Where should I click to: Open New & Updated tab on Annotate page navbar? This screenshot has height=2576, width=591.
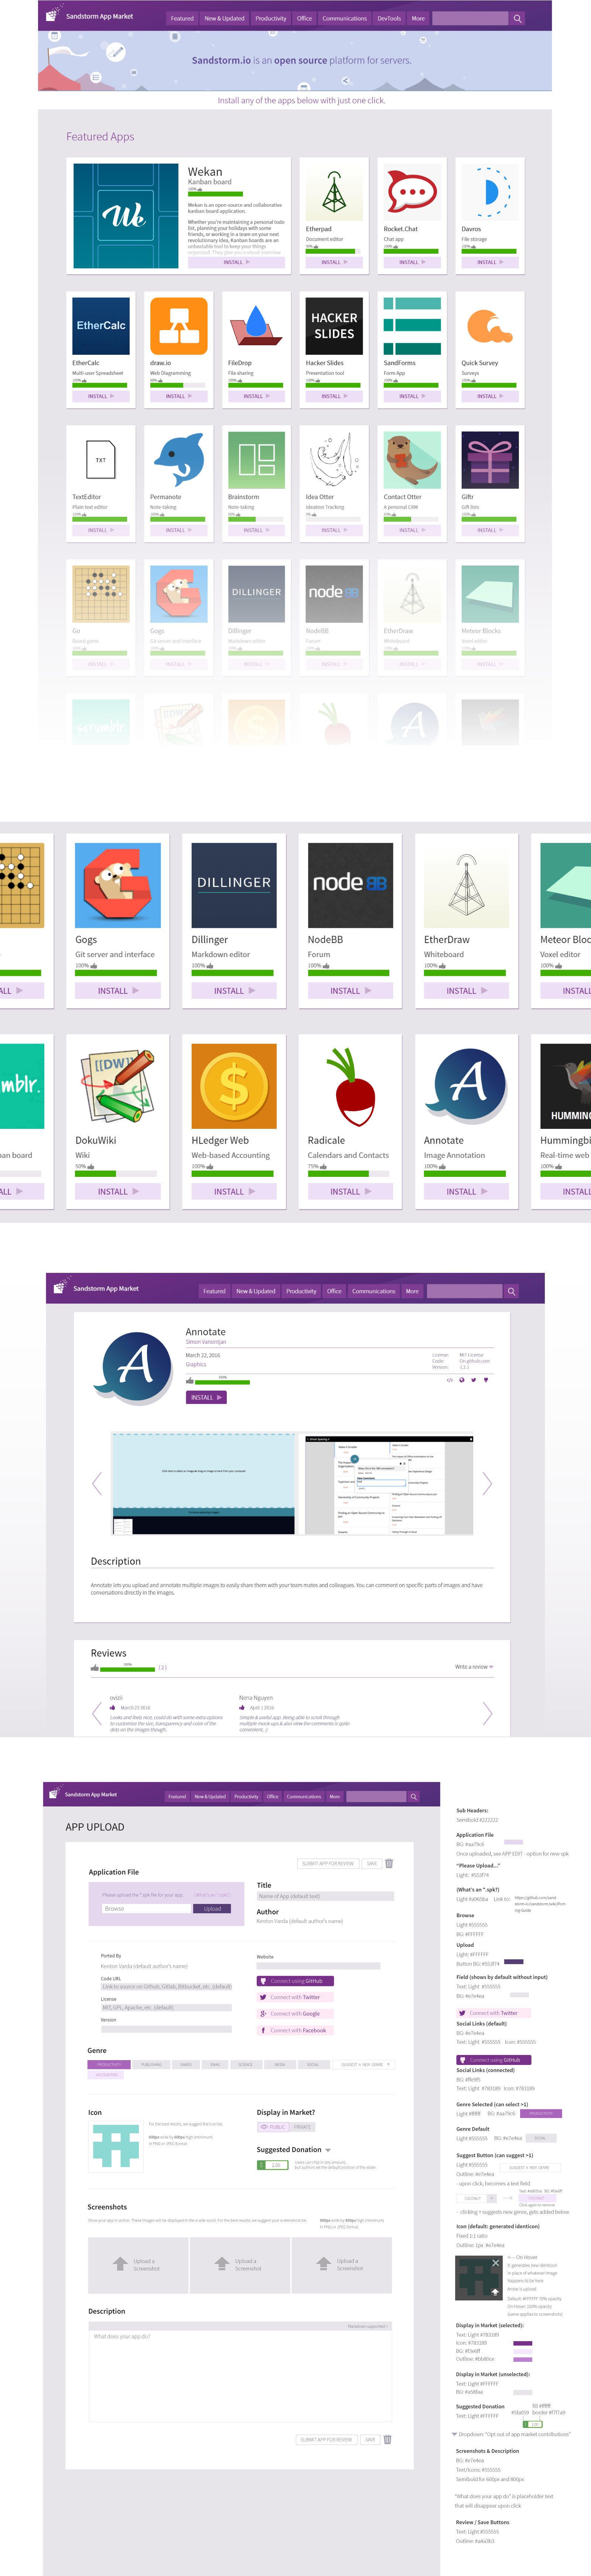click(x=256, y=1291)
